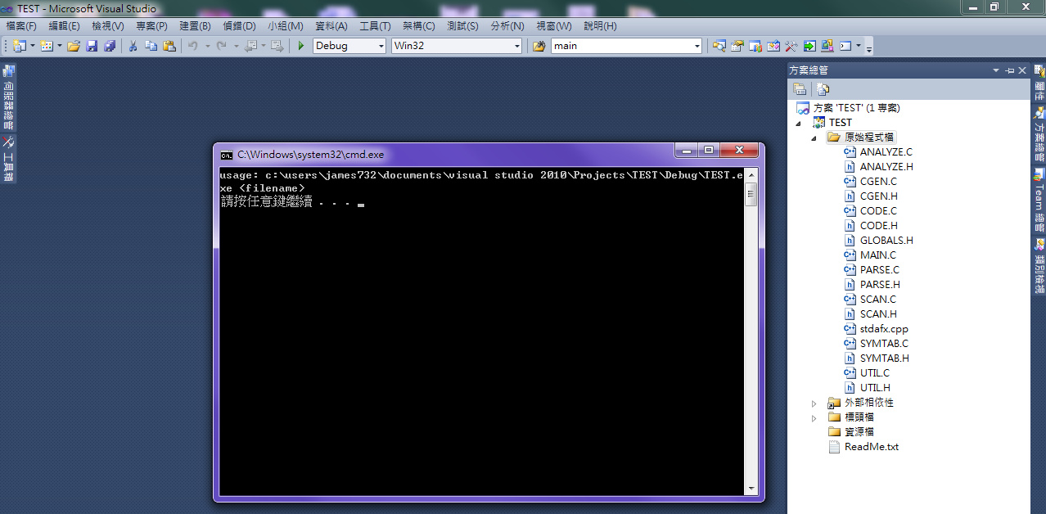
Task: Open 方案總管 panel window position menu arrow
Action: coord(996,71)
